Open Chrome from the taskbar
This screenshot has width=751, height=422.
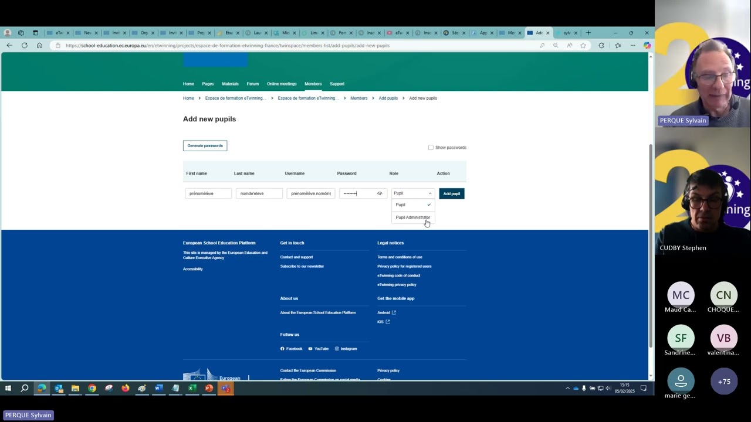(x=92, y=388)
